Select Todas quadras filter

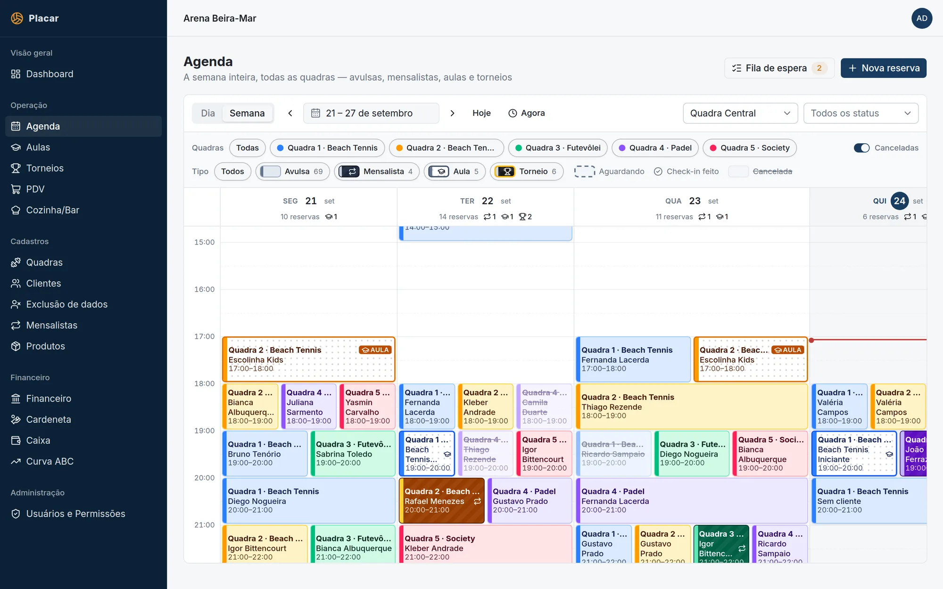click(x=248, y=148)
